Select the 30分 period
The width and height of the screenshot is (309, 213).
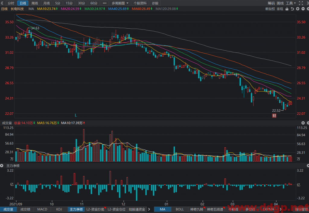coord(81,3)
